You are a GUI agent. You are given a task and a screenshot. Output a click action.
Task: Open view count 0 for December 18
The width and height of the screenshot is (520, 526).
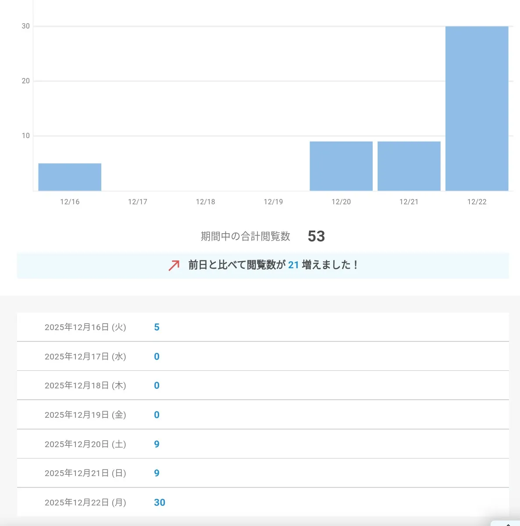click(157, 386)
